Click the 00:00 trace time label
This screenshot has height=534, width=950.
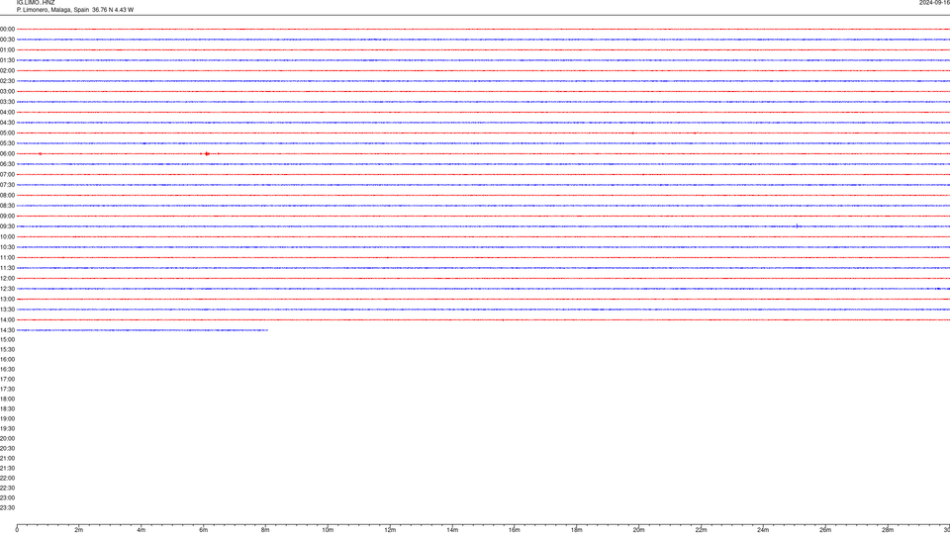7,29
